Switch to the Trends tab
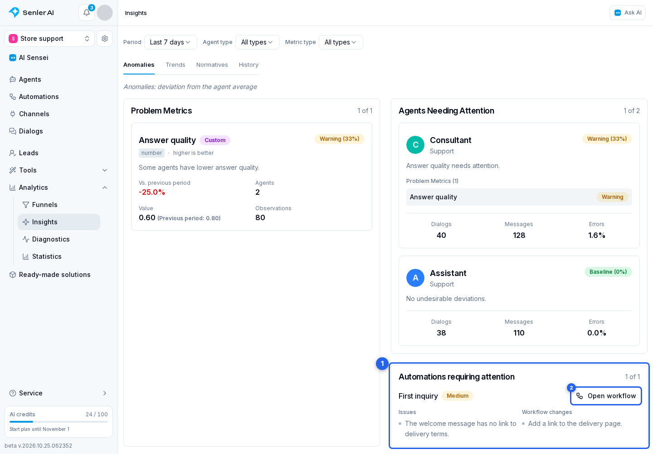 coord(175,65)
